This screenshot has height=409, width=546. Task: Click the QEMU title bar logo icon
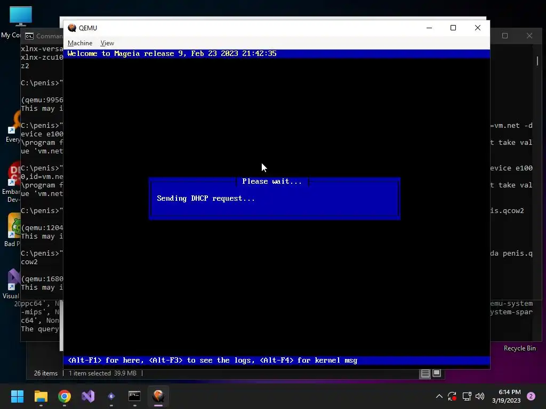72,28
